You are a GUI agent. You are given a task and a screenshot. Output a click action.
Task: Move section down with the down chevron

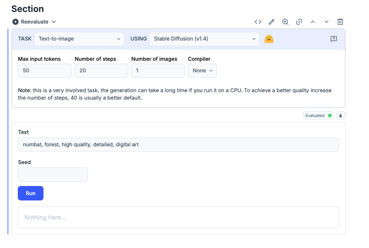[326, 22]
